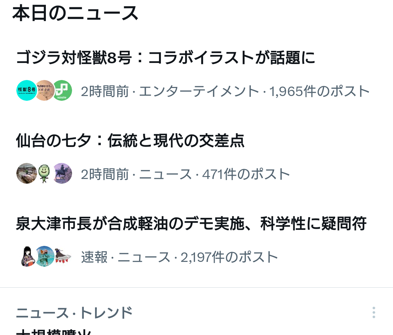The height and width of the screenshot is (335, 393).
Task: Click the 本日のニュース section heading
Action: coord(75,13)
